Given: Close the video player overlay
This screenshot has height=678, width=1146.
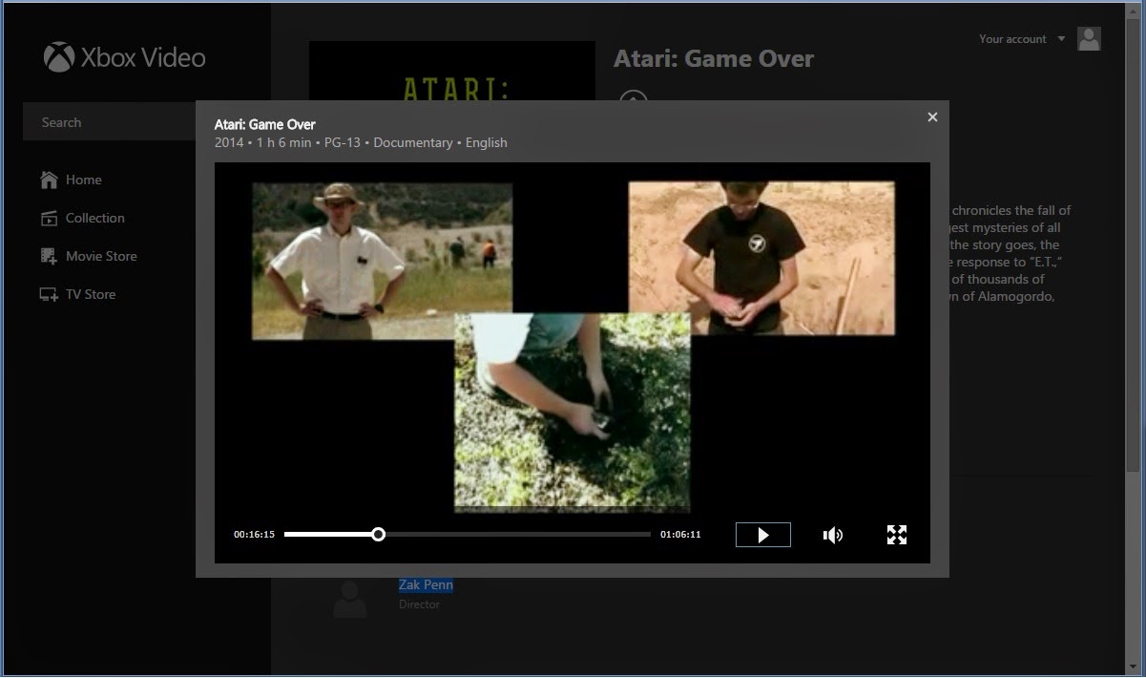Looking at the screenshot, I should [x=932, y=117].
